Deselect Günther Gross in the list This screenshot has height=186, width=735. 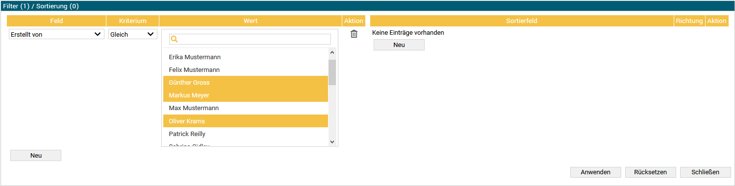[x=246, y=82]
